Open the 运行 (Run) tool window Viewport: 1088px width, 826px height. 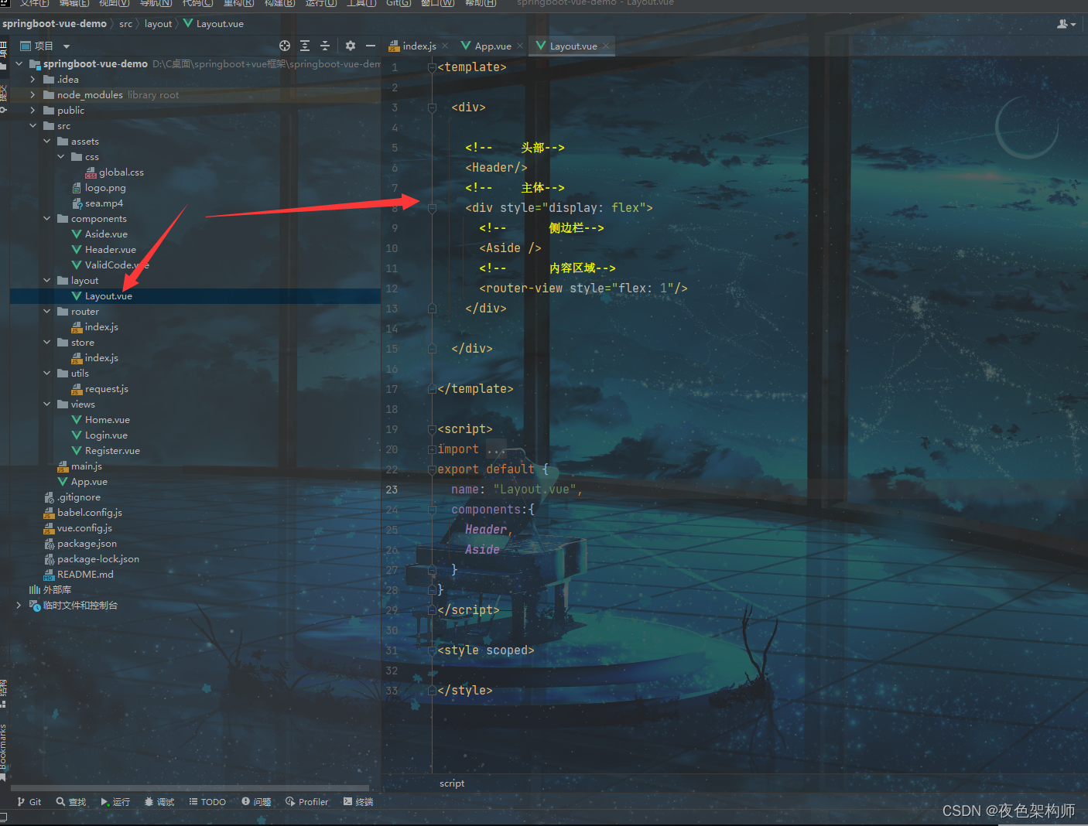(x=115, y=802)
